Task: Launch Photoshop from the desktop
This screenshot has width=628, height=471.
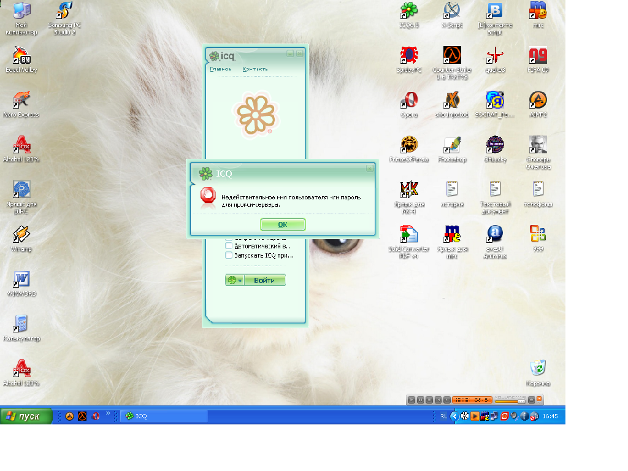Action: pyautogui.click(x=452, y=145)
